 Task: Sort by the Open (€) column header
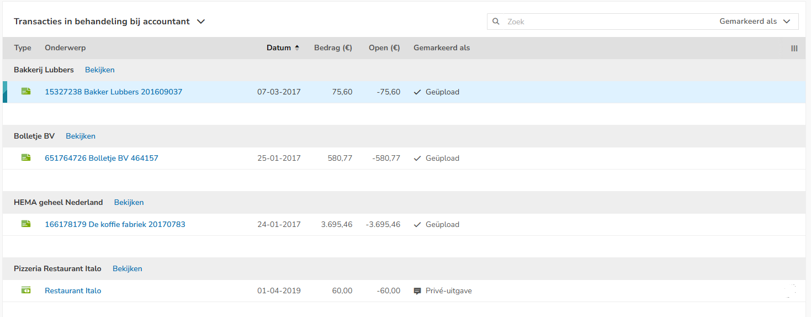(384, 48)
